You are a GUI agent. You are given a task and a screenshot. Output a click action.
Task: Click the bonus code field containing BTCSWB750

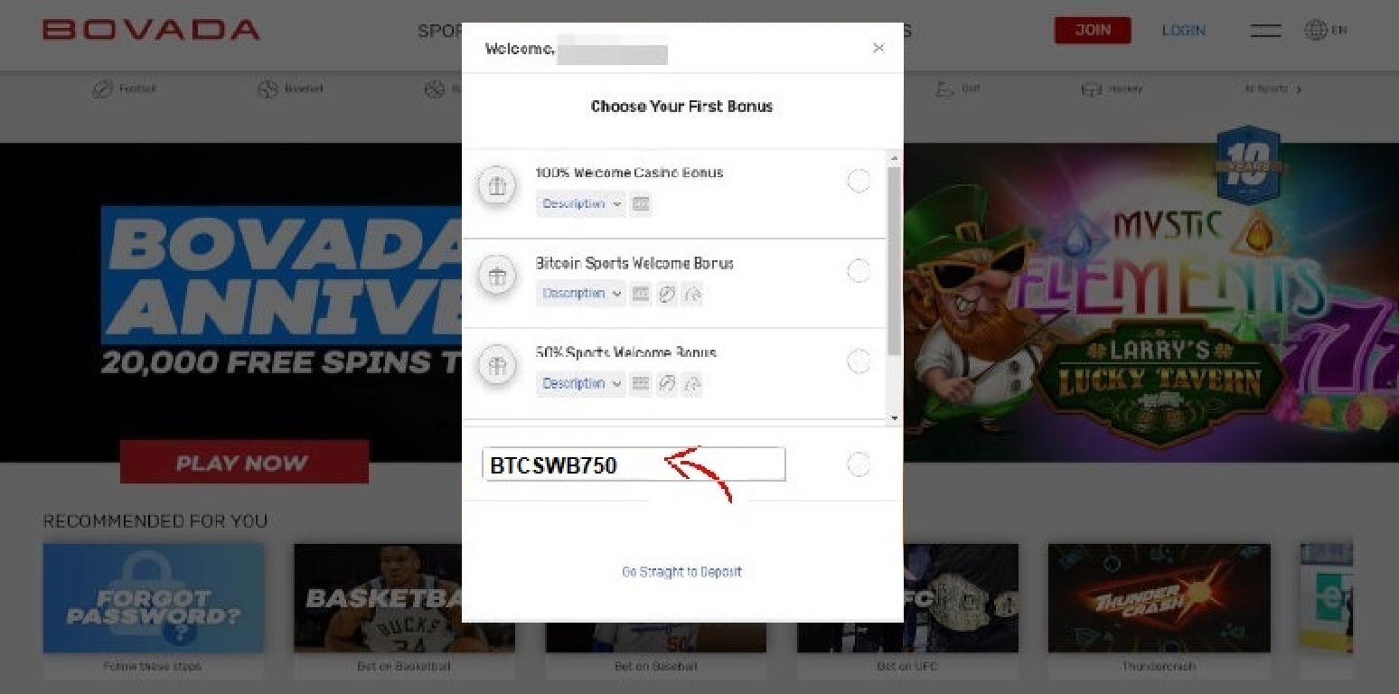click(634, 464)
